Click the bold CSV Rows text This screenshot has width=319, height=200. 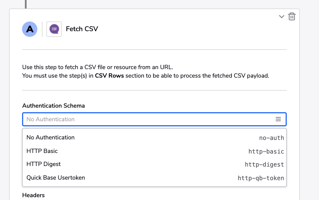tap(109, 76)
